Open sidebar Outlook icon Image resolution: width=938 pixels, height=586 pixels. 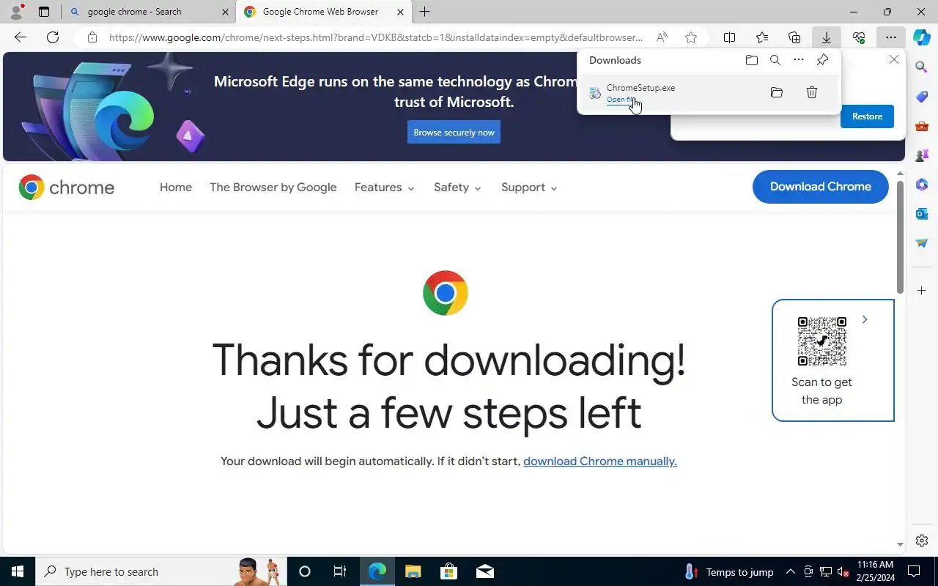click(922, 214)
